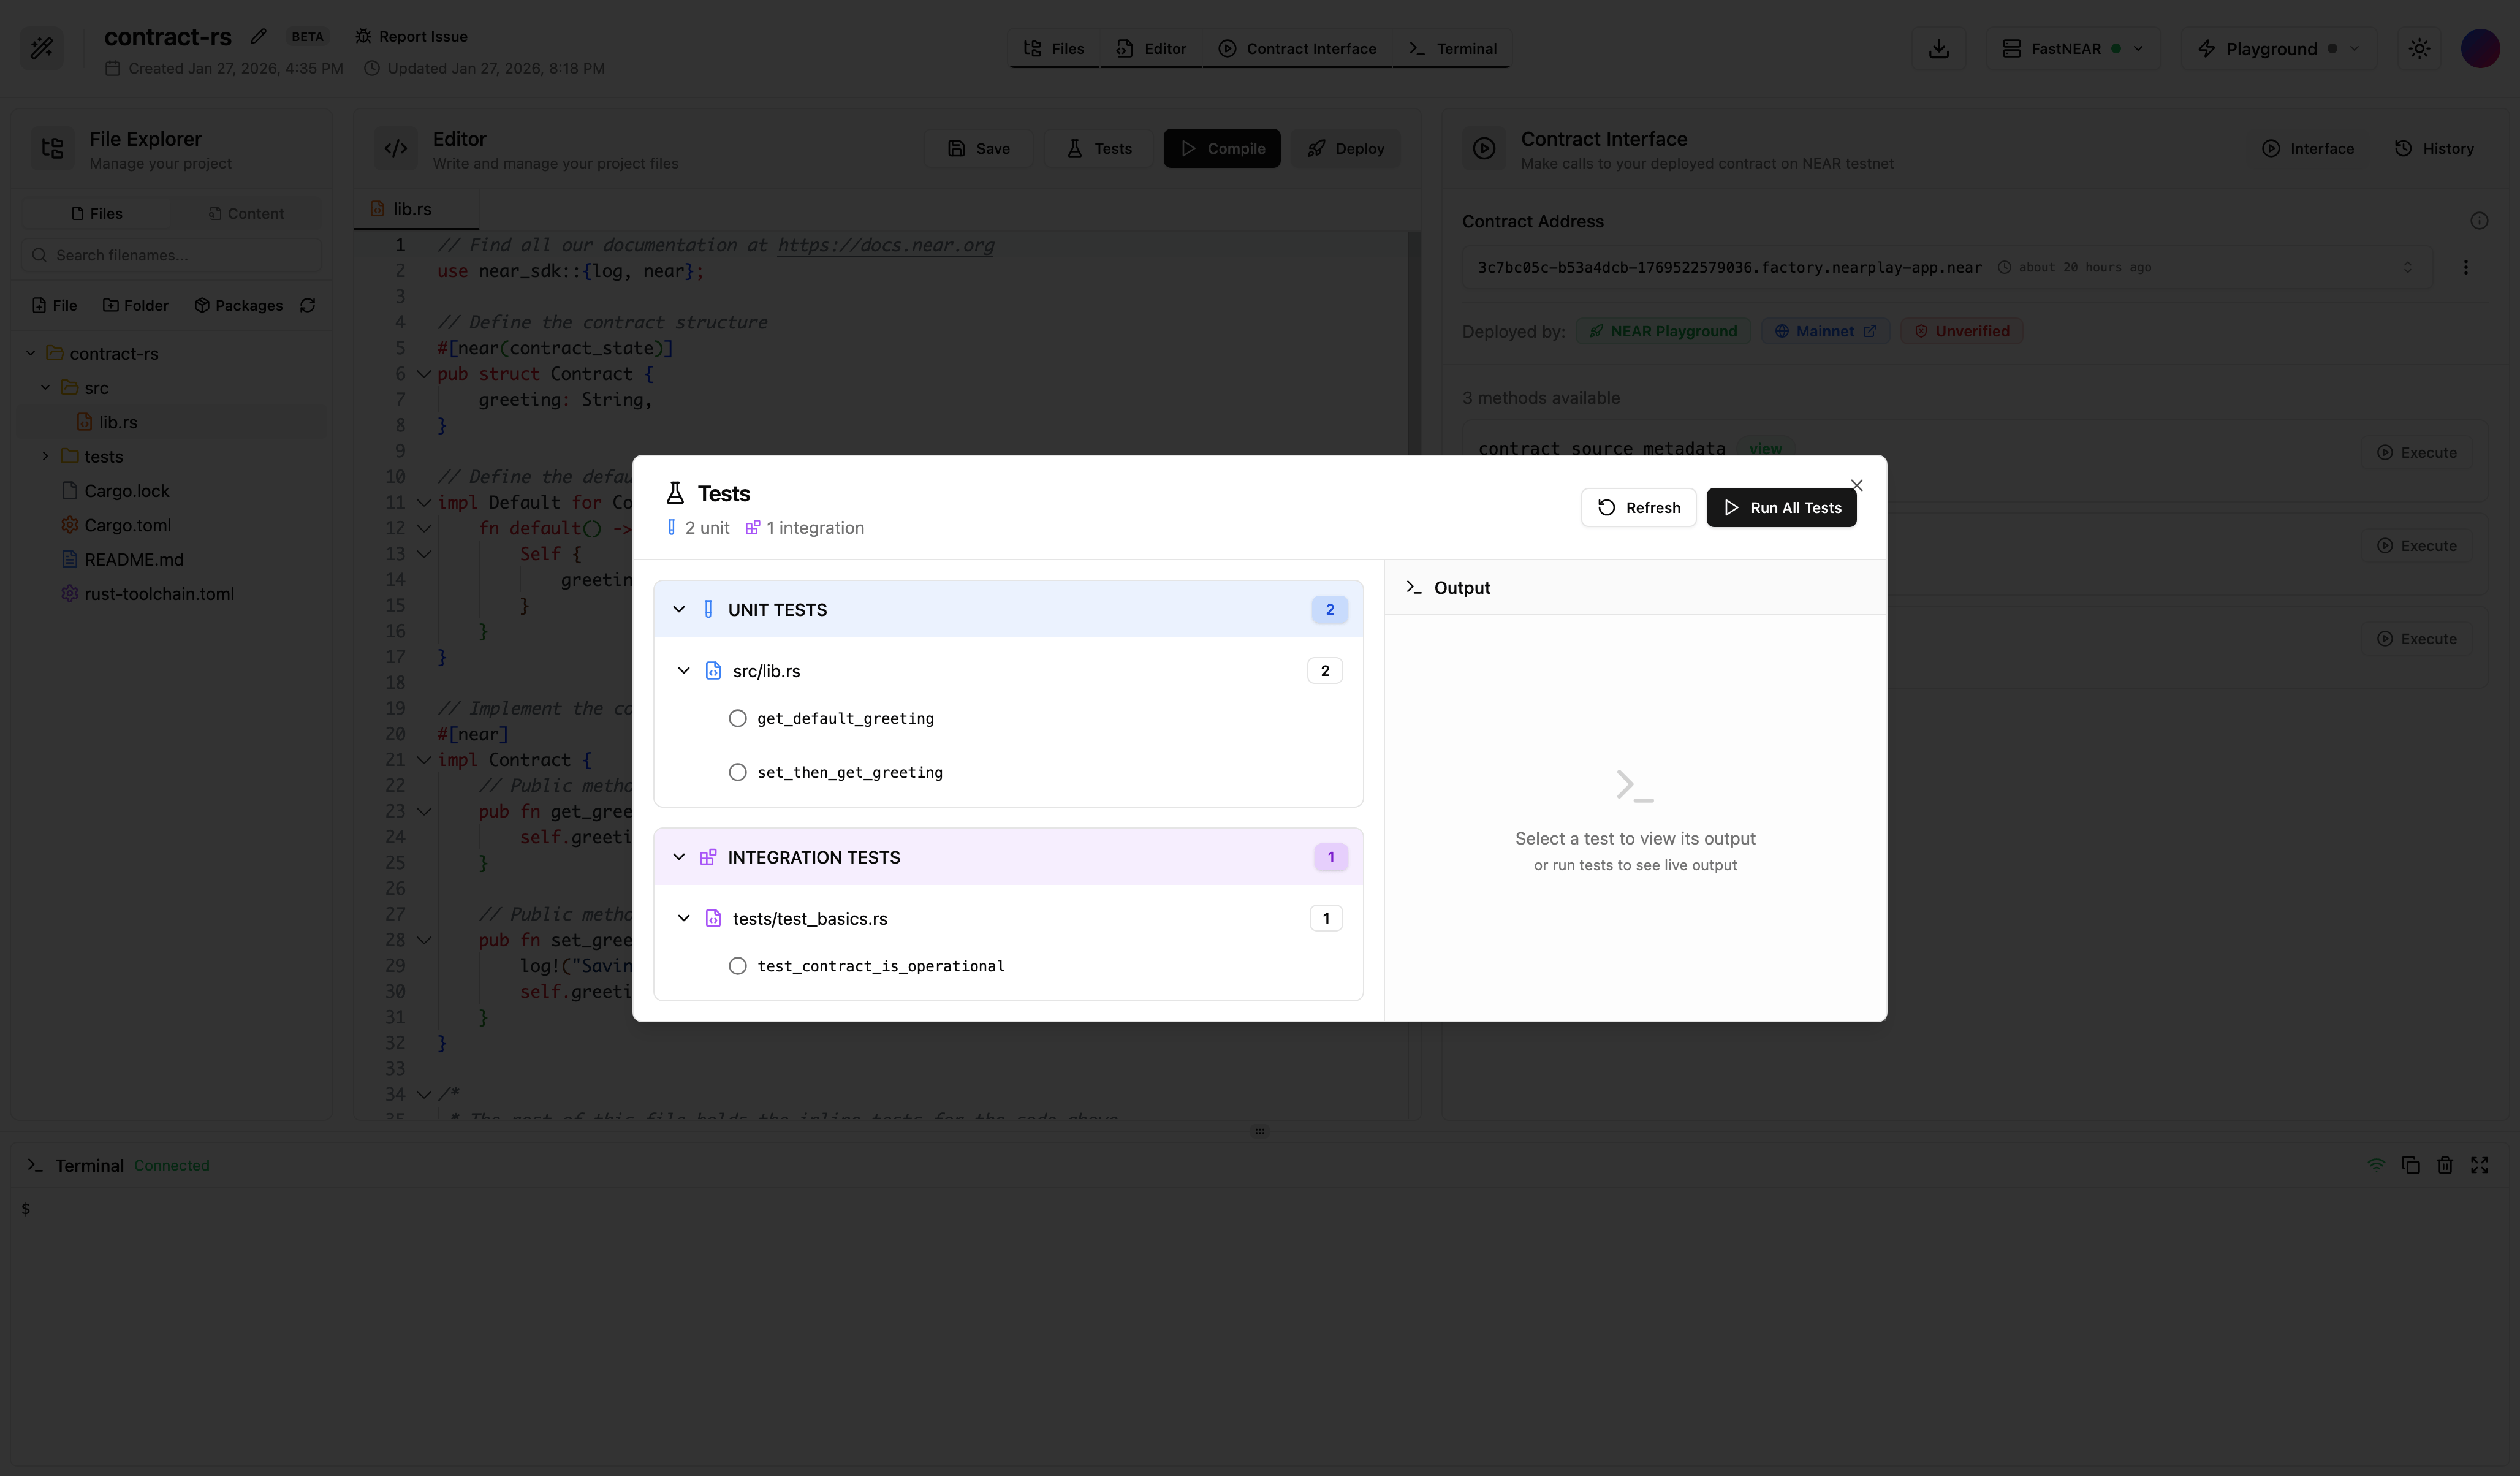The width and height of the screenshot is (2520, 1477).
Task: Expand the tests folder
Action: (45, 456)
